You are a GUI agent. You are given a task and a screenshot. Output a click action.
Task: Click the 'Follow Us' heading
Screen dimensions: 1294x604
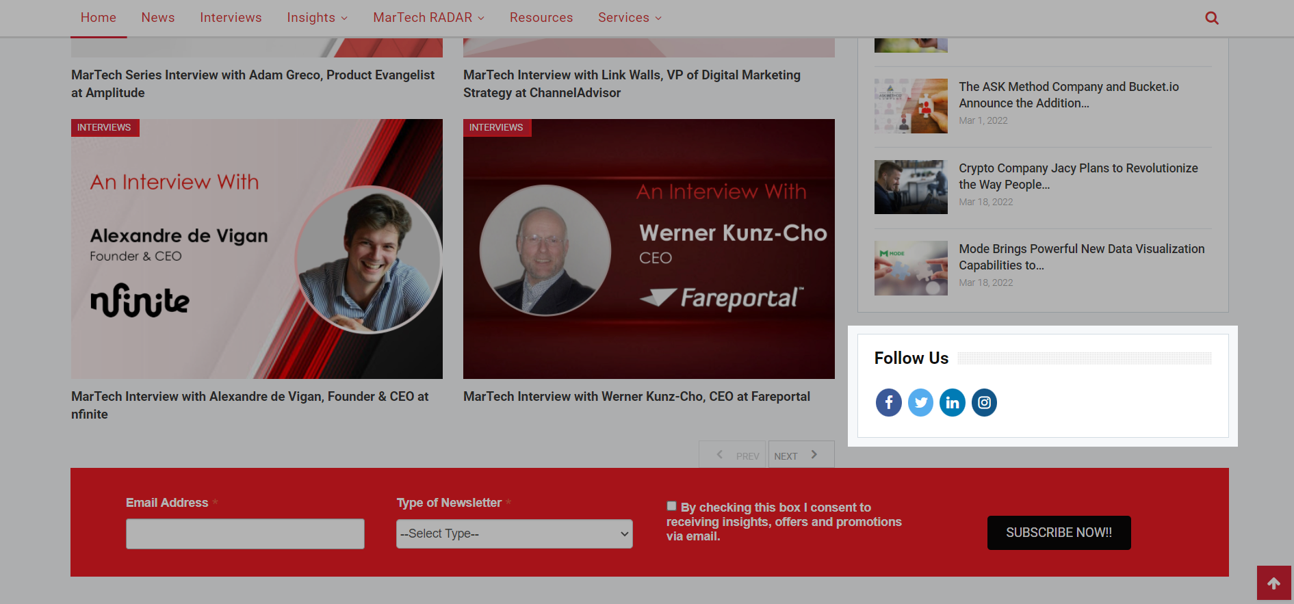(911, 358)
